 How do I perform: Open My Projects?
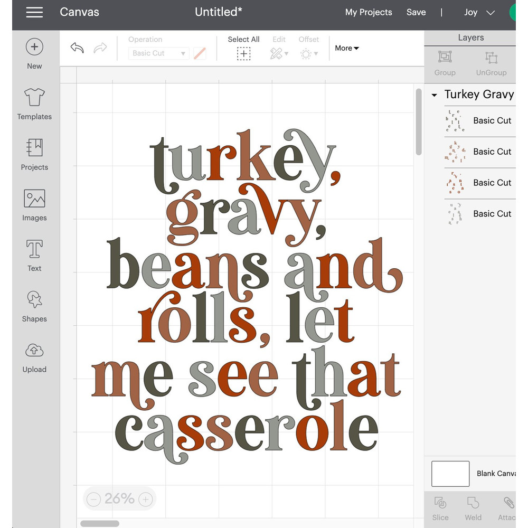(x=369, y=12)
